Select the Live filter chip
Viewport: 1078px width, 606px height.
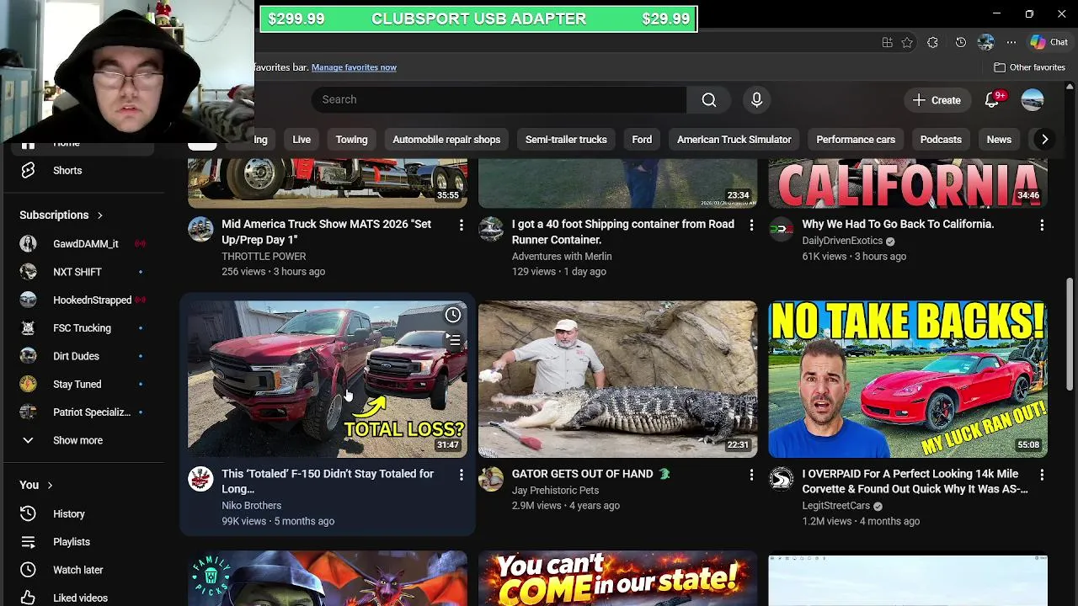coord(302,140)
